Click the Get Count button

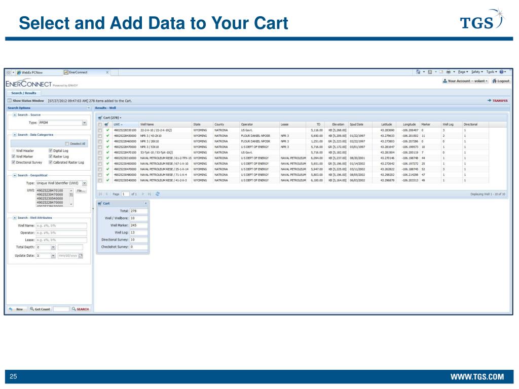pyautogui.click(x=40, y=309)
